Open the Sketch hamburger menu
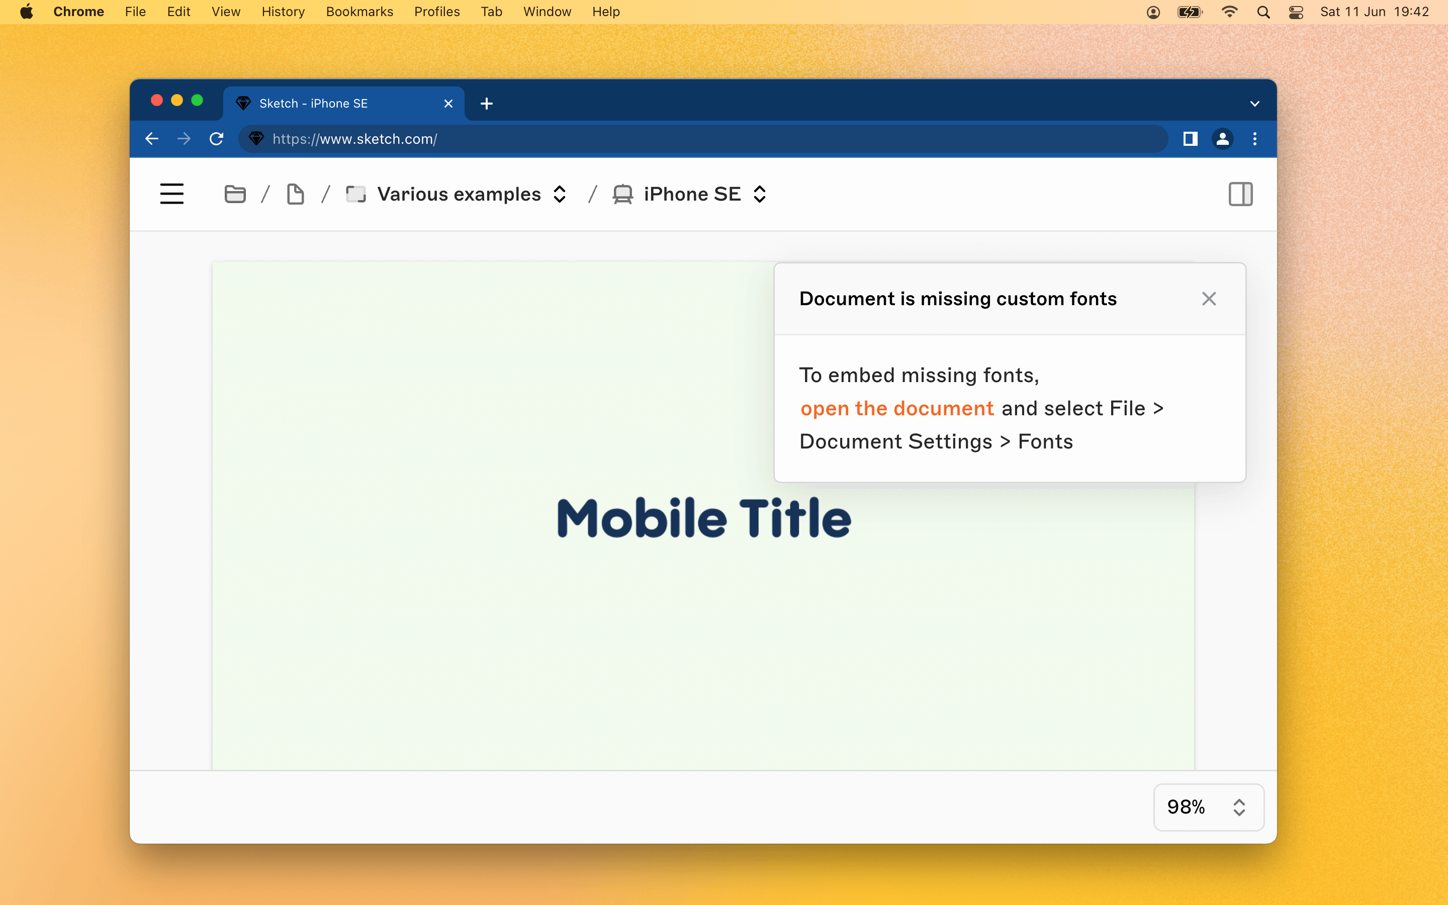 [172, 194]
